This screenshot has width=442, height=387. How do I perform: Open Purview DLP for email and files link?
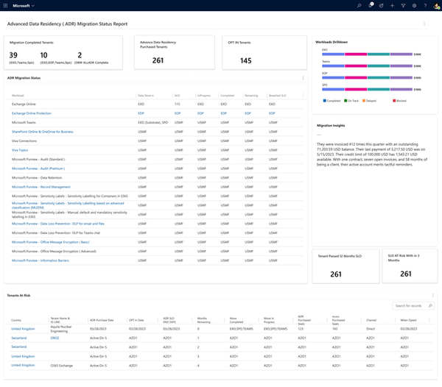click(x=58, y=224)
